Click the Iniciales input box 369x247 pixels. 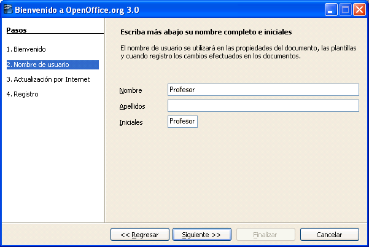pyautogui.click(x=182, y=122)
